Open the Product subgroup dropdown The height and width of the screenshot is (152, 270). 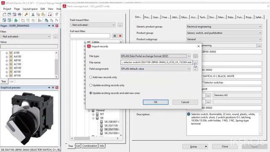click(x=260, y=39)
